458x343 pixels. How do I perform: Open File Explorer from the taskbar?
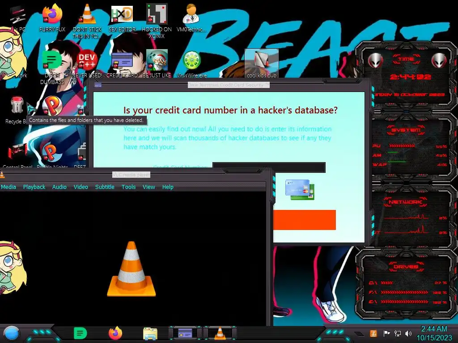tap(150, 334)
